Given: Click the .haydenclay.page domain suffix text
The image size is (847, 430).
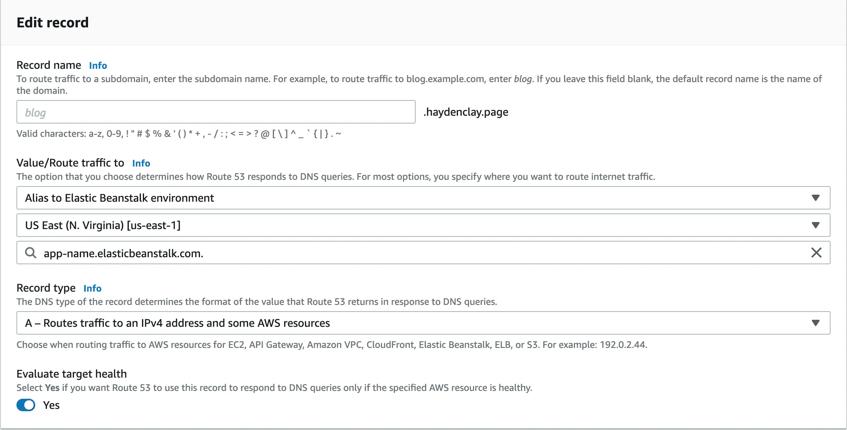Looking at the screenshot, I should point(466,112).
